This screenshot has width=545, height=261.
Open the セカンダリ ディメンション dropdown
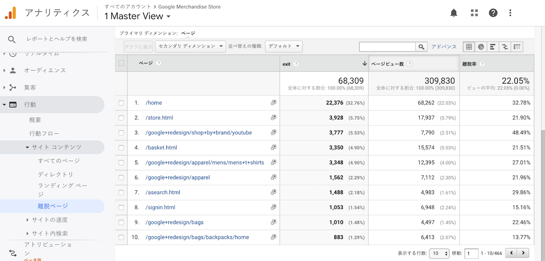click(190, 46)
